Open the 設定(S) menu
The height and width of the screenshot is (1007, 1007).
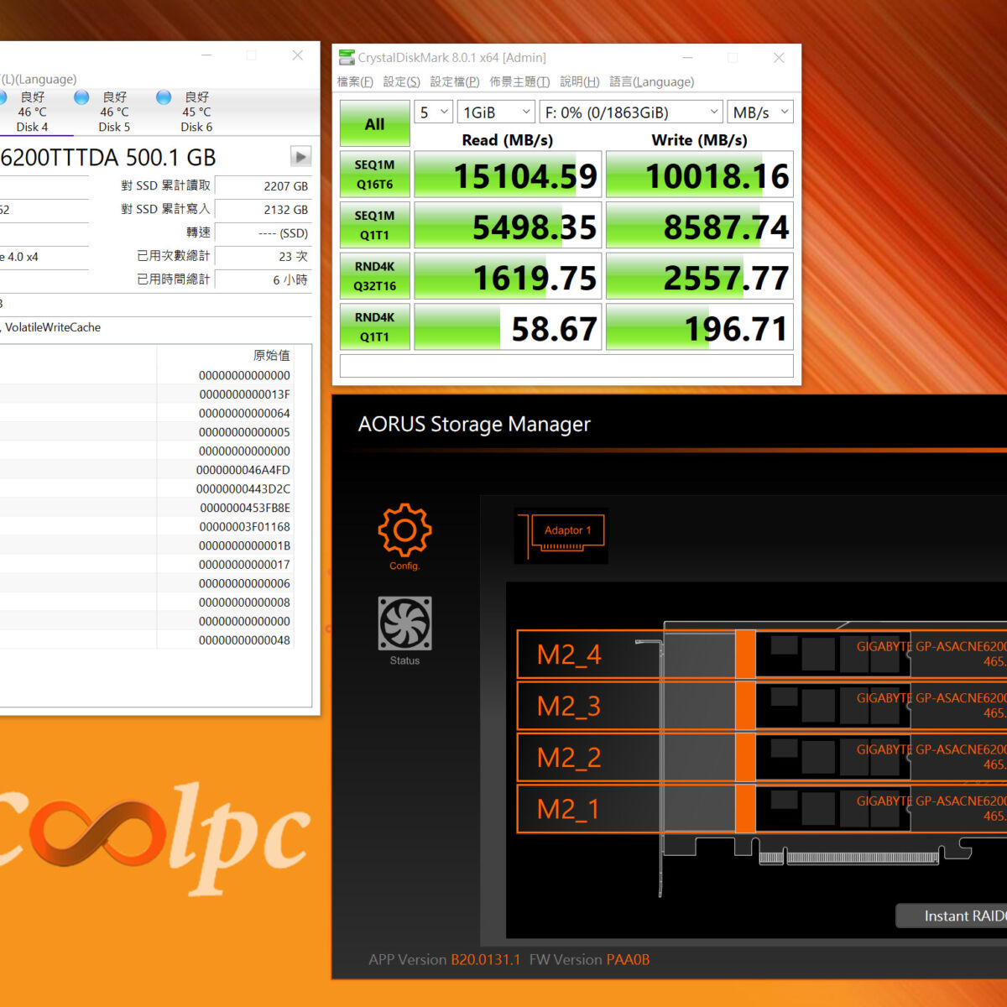(401, 81)
